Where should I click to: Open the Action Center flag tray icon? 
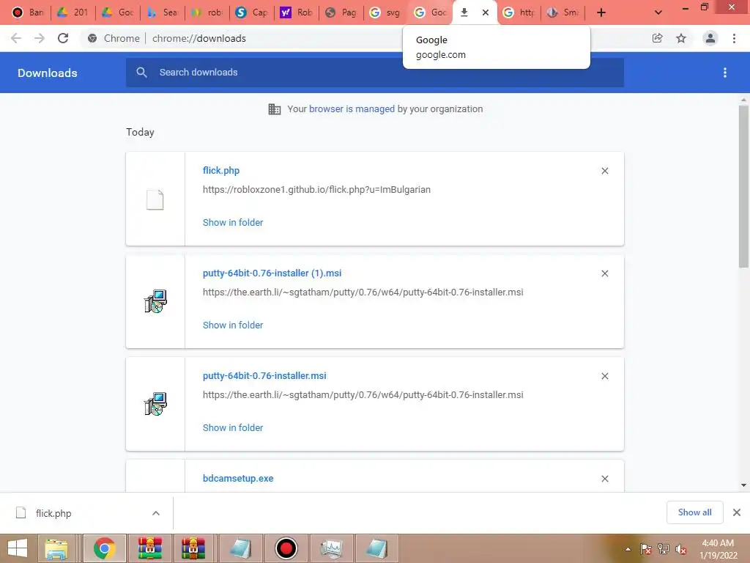pyautogui.click(x=646, y=549)
